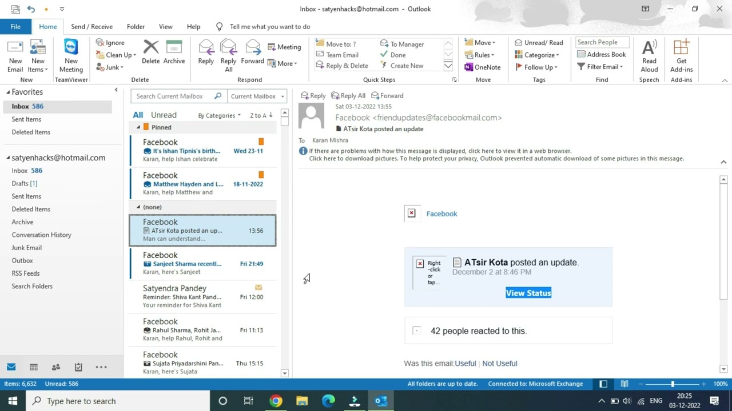The image size is (732, 411).
Task: Click the zoom out minus button
Action: 641,384
